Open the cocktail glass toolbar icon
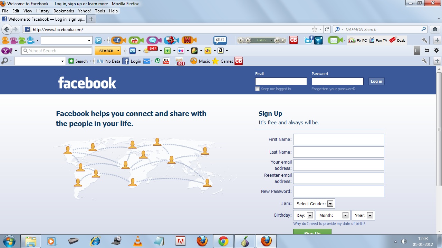442x248 pixels. tap(318, 40)
